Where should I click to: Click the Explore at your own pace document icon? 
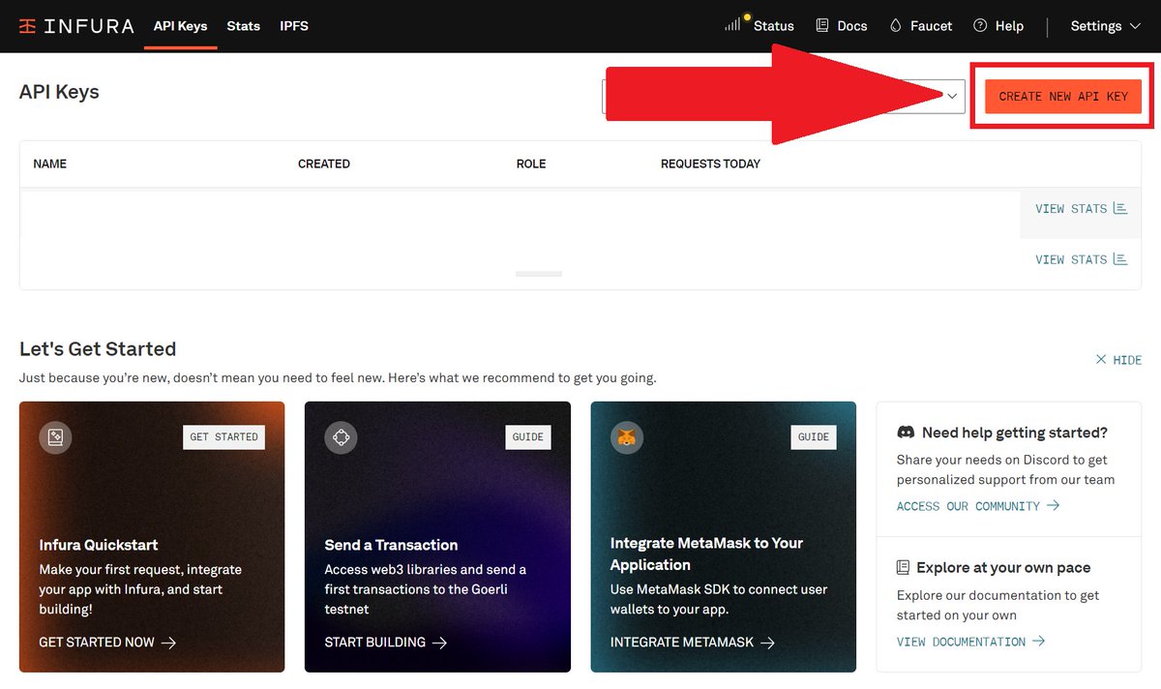click(904, 567)
